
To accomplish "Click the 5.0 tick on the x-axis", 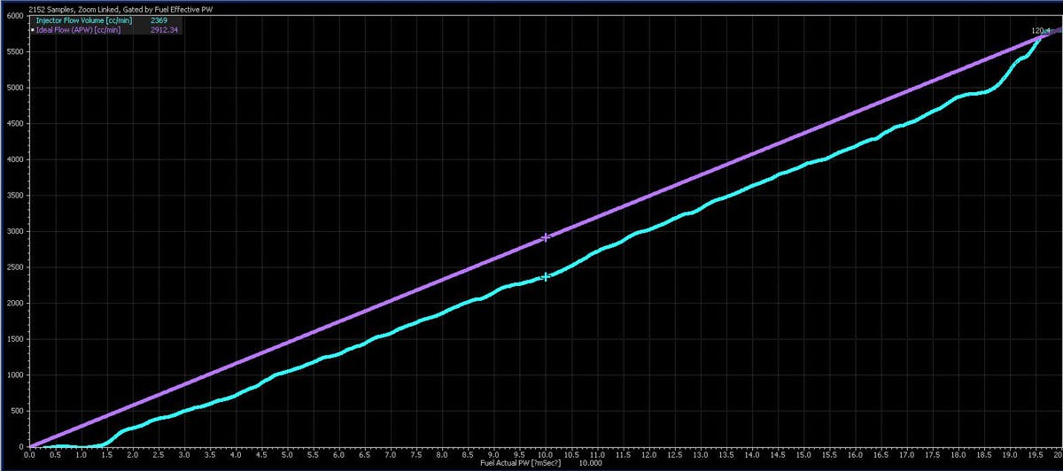I will 287,453.
